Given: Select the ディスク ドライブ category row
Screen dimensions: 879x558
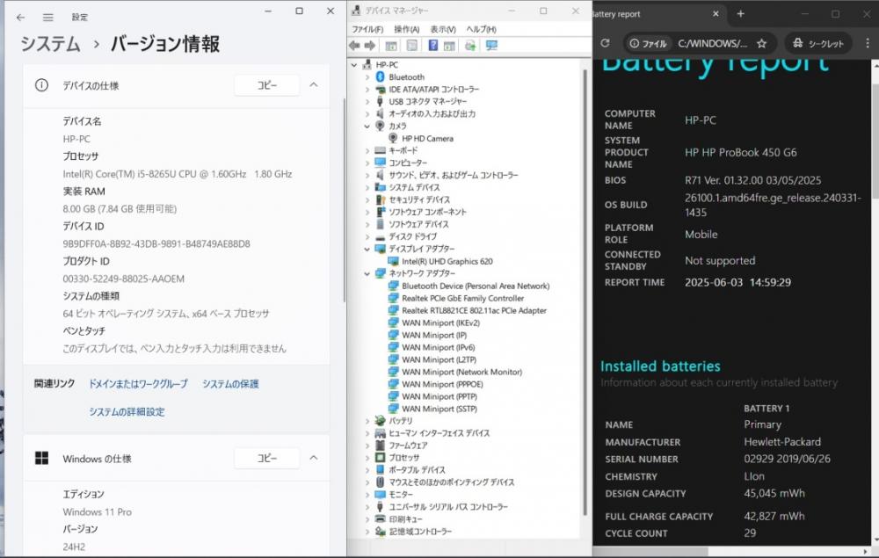Looking at the screenshot, I should click(x=406, y=237).
